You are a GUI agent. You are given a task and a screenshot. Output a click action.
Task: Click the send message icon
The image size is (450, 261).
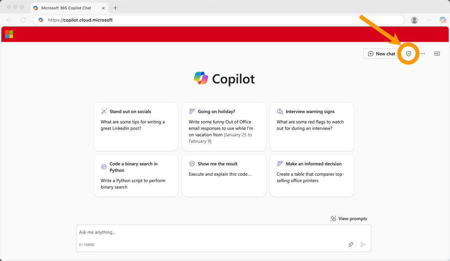coord(363,244)
